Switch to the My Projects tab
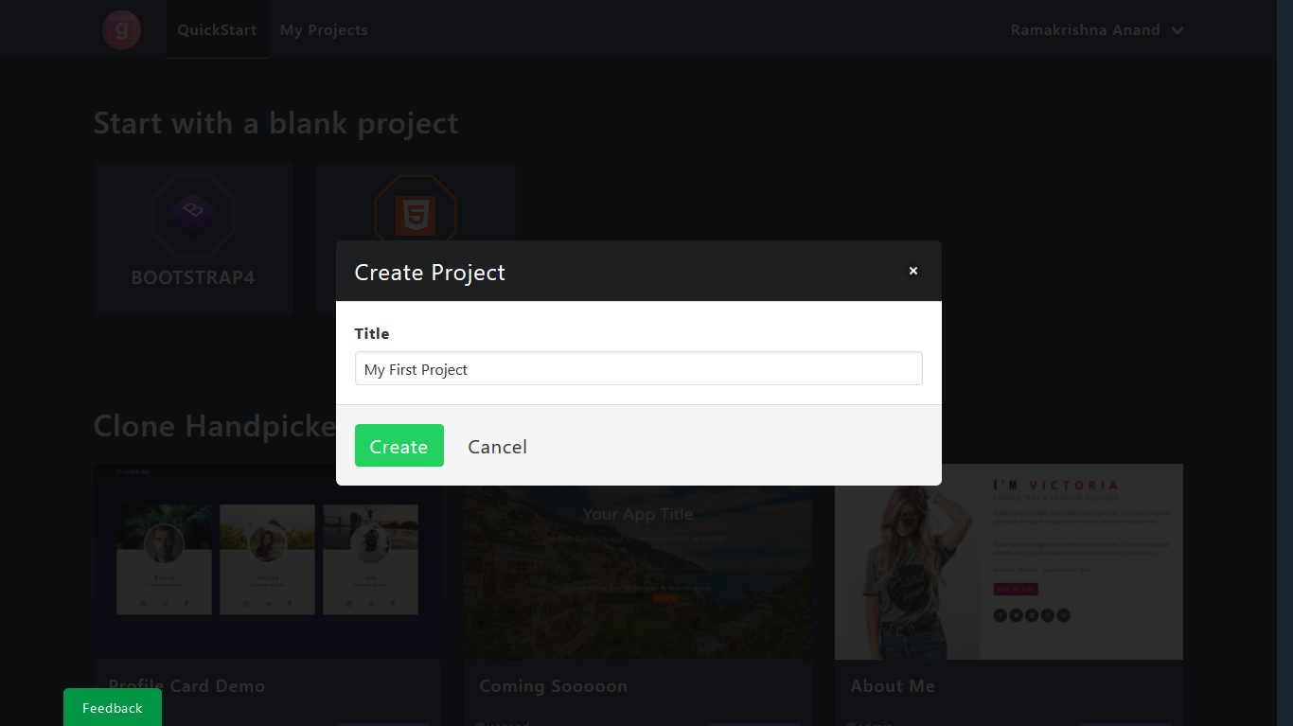Image resolution: width=1293 pixels, height=726 pixels. [323, 29]
